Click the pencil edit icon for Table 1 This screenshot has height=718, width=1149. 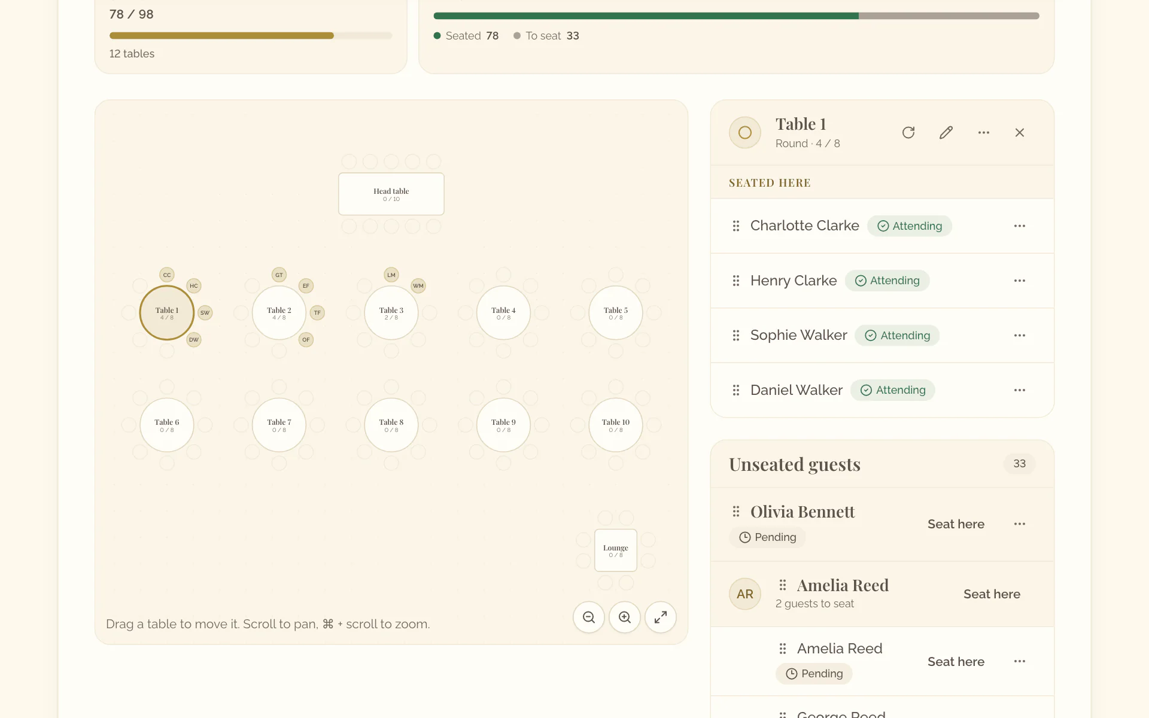click(946, 132)
